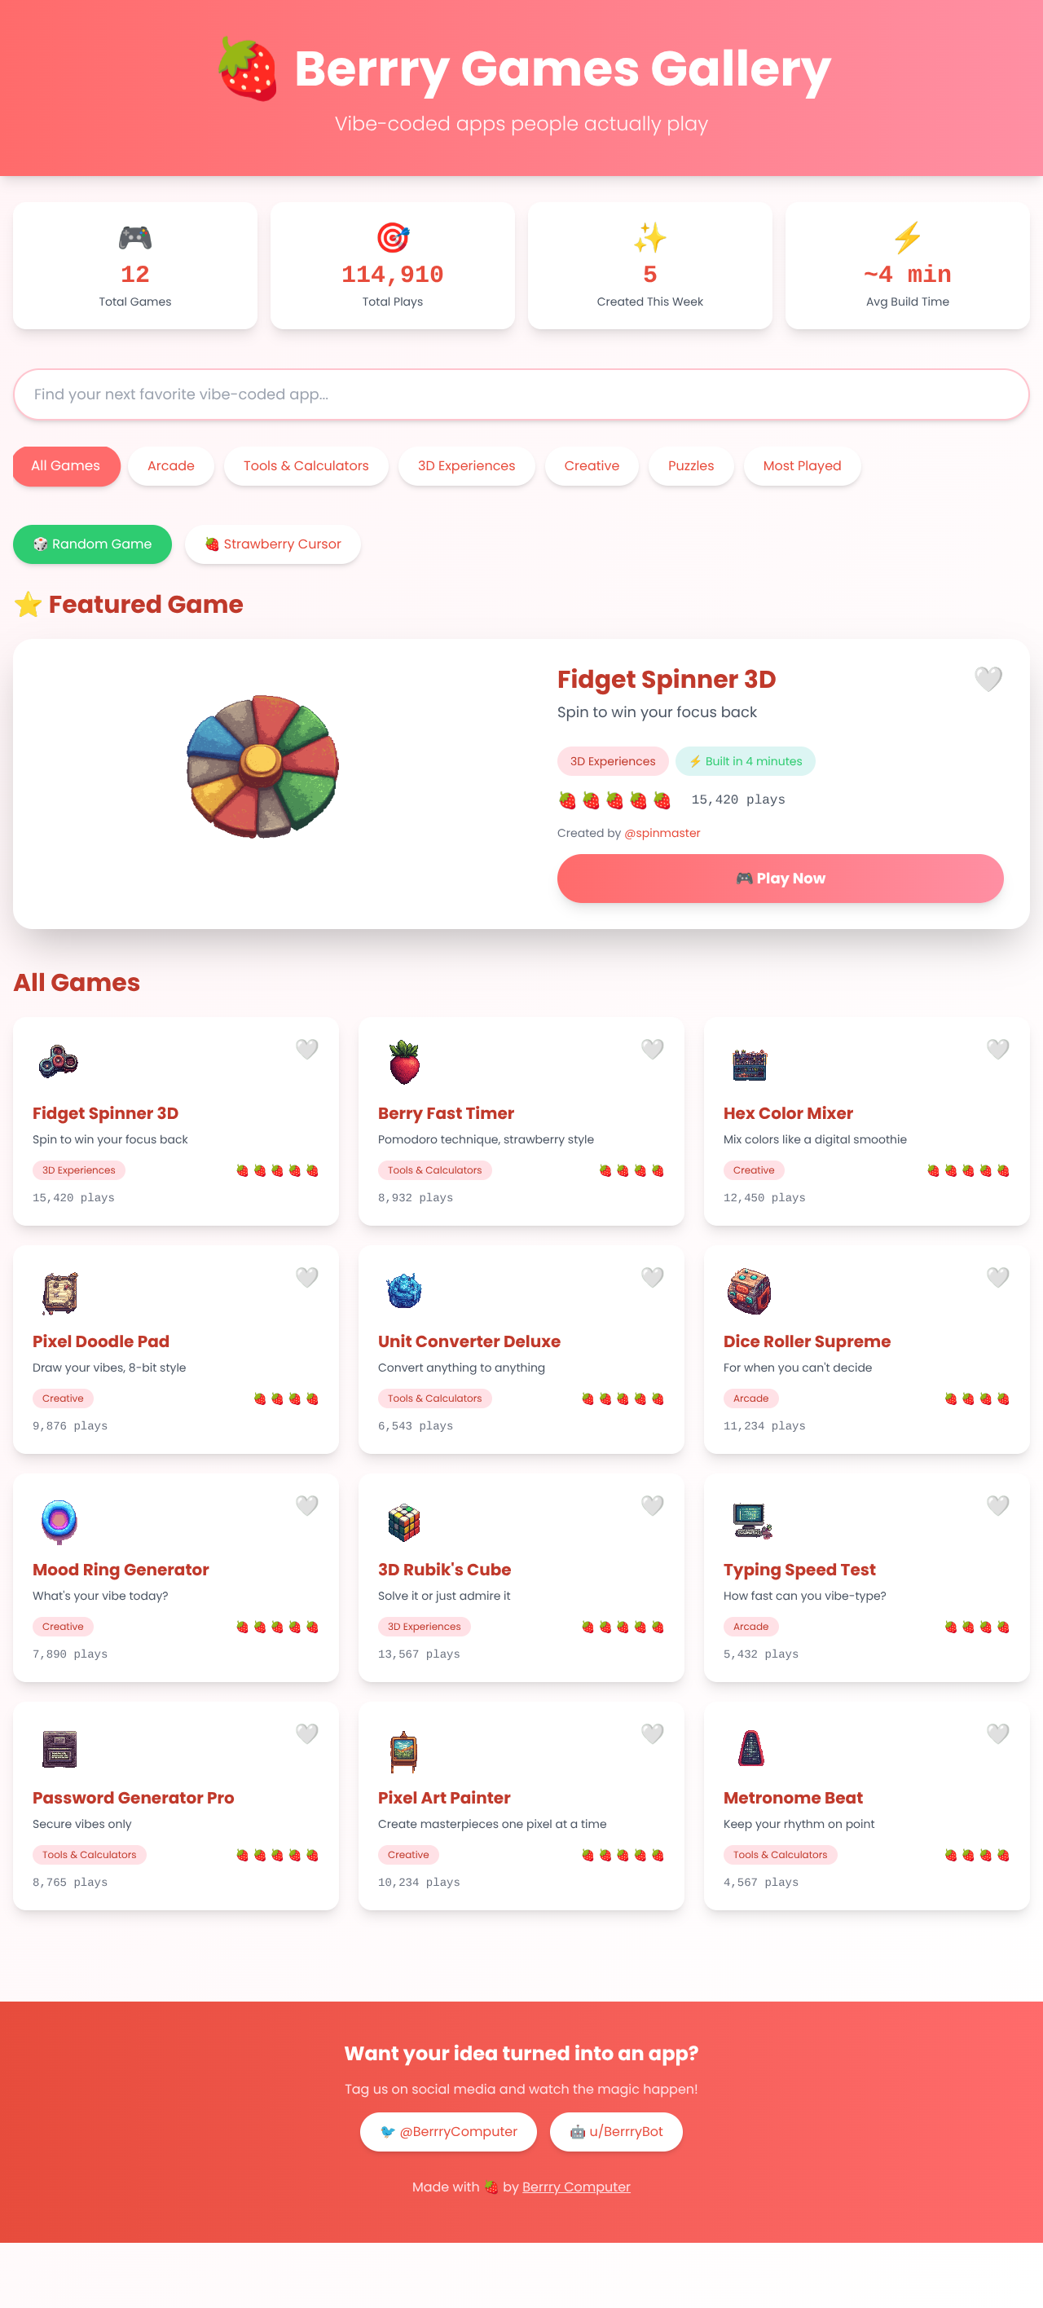This screenshot has height=2308, width=1043.
Task: Click the Dice Roller Supreme dice icon
Action: [x=749, y=1291]
